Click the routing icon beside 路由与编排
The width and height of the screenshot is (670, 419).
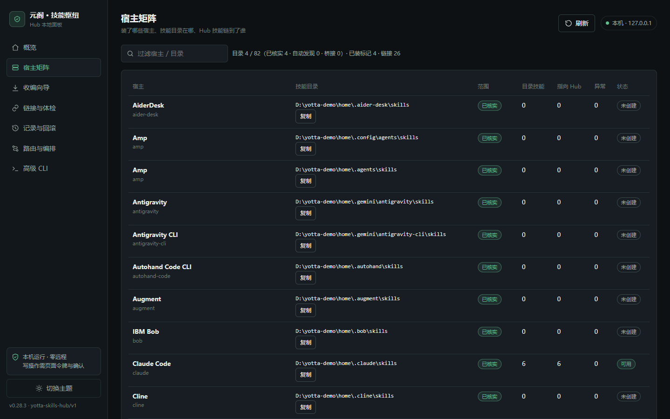pyautogui.click(x=15, y=149)
